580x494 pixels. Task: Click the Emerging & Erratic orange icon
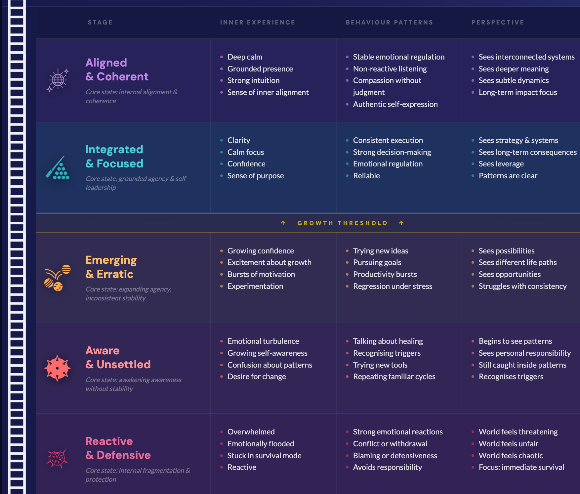point(58,278)
